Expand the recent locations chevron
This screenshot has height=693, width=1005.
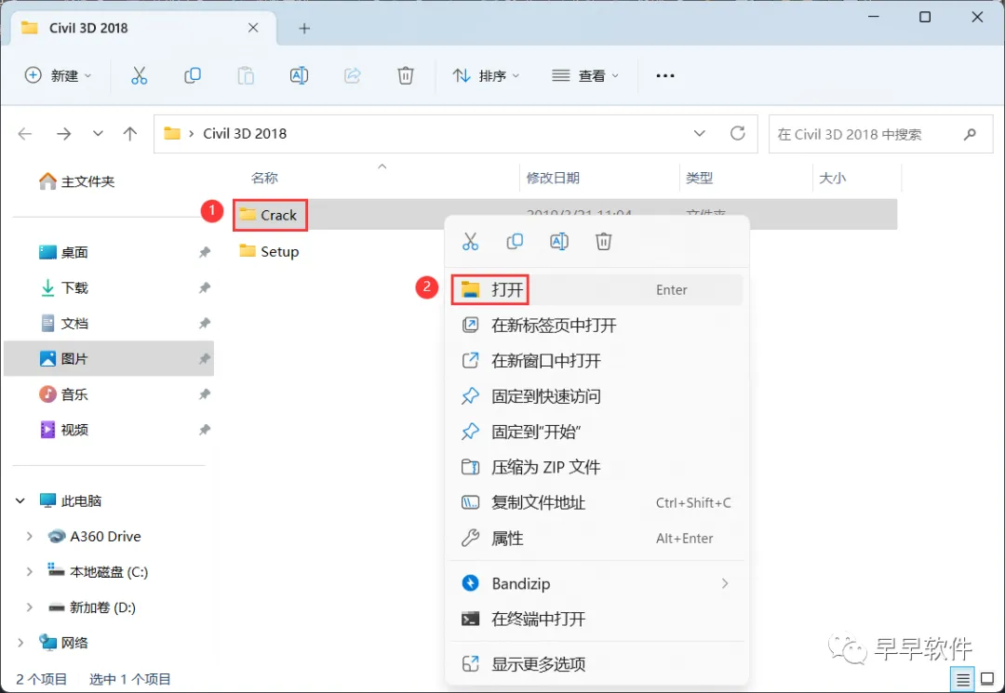point(98,133)
